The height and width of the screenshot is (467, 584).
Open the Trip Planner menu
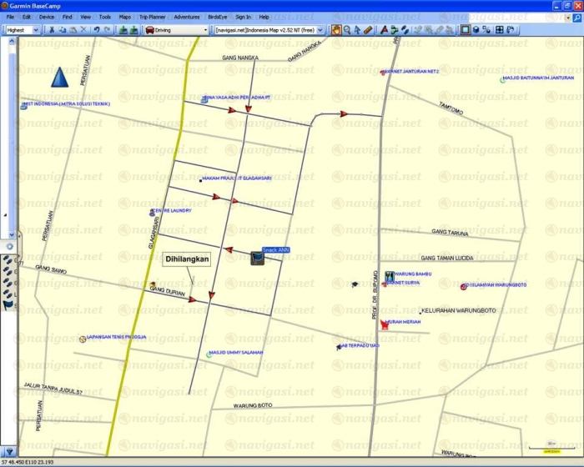[152, 17]
